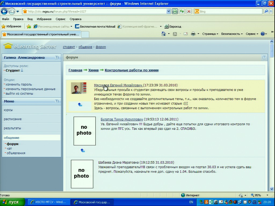275x206 pixels.
Task: Click the forum panel help question icon
Action: [264, 57]
